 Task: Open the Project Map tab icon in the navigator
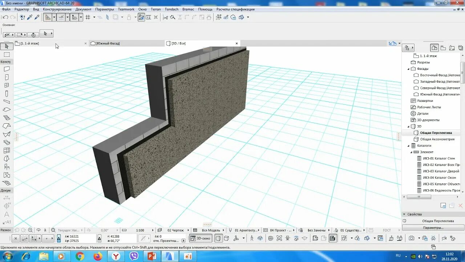click(x=434, y=48)
